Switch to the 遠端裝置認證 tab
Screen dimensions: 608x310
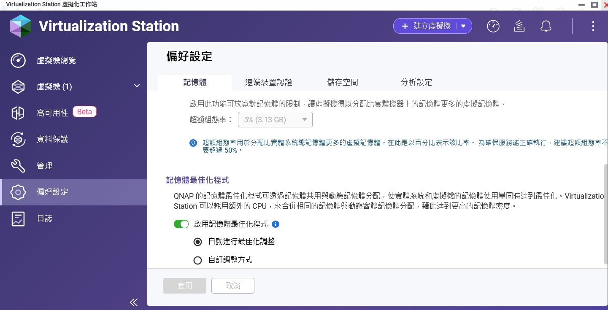[269, 82]
